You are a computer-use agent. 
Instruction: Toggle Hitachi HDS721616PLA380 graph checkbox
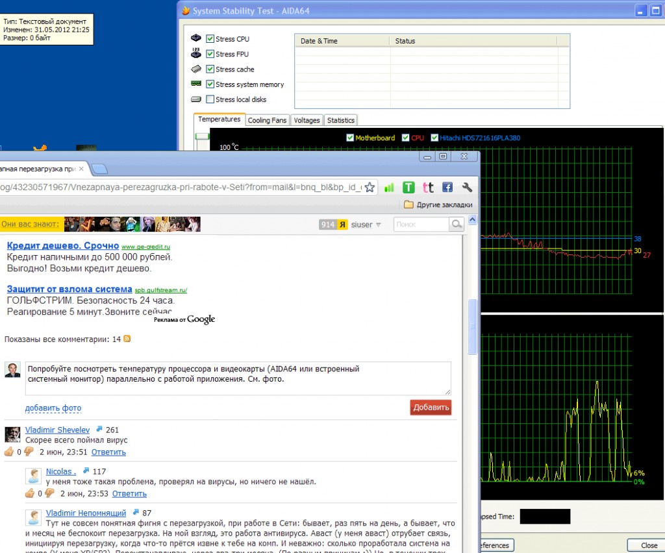click(x=434, y=138)
